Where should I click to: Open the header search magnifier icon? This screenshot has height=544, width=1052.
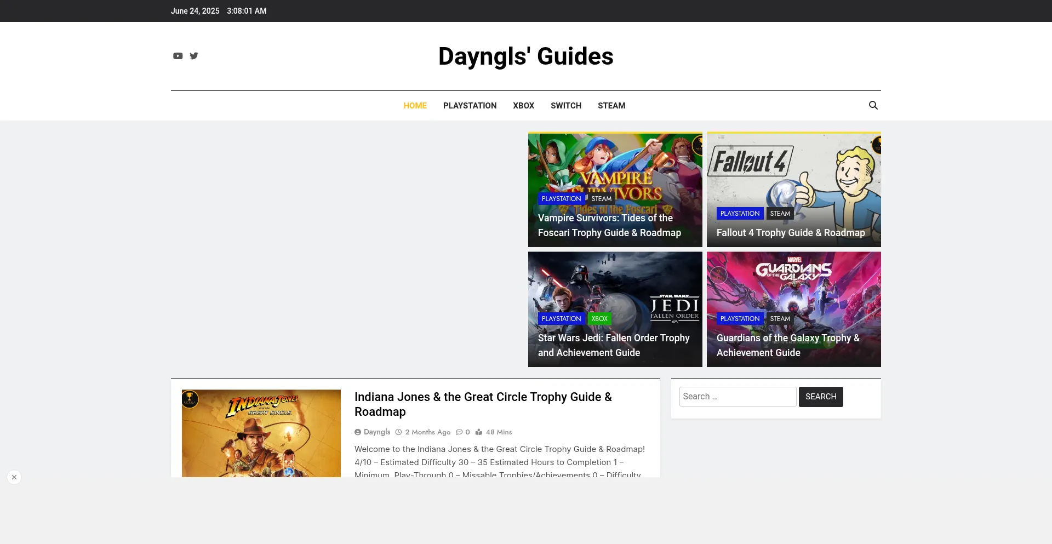[x=873, y=105]
